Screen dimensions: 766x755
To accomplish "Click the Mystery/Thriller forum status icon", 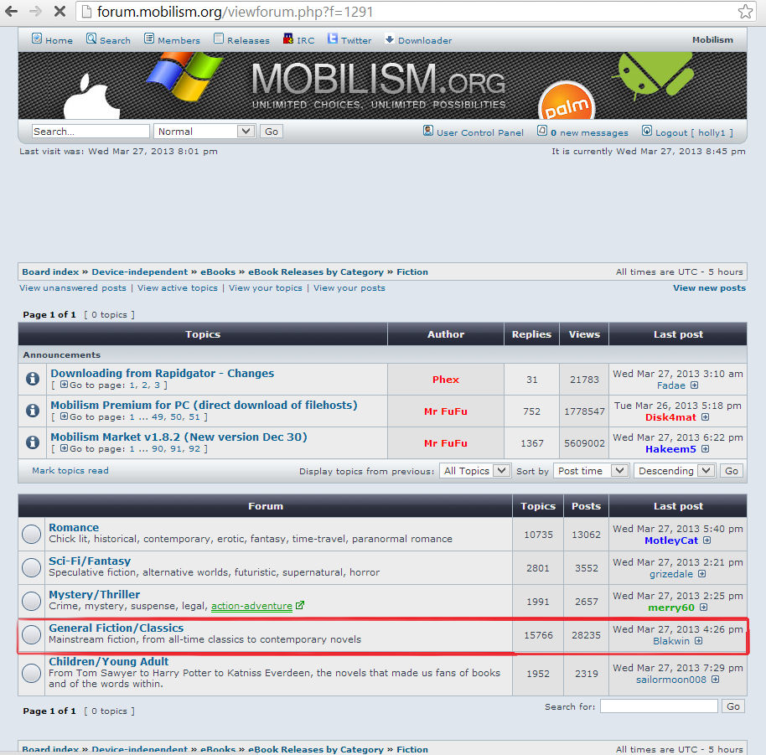I will pos(31,601).
